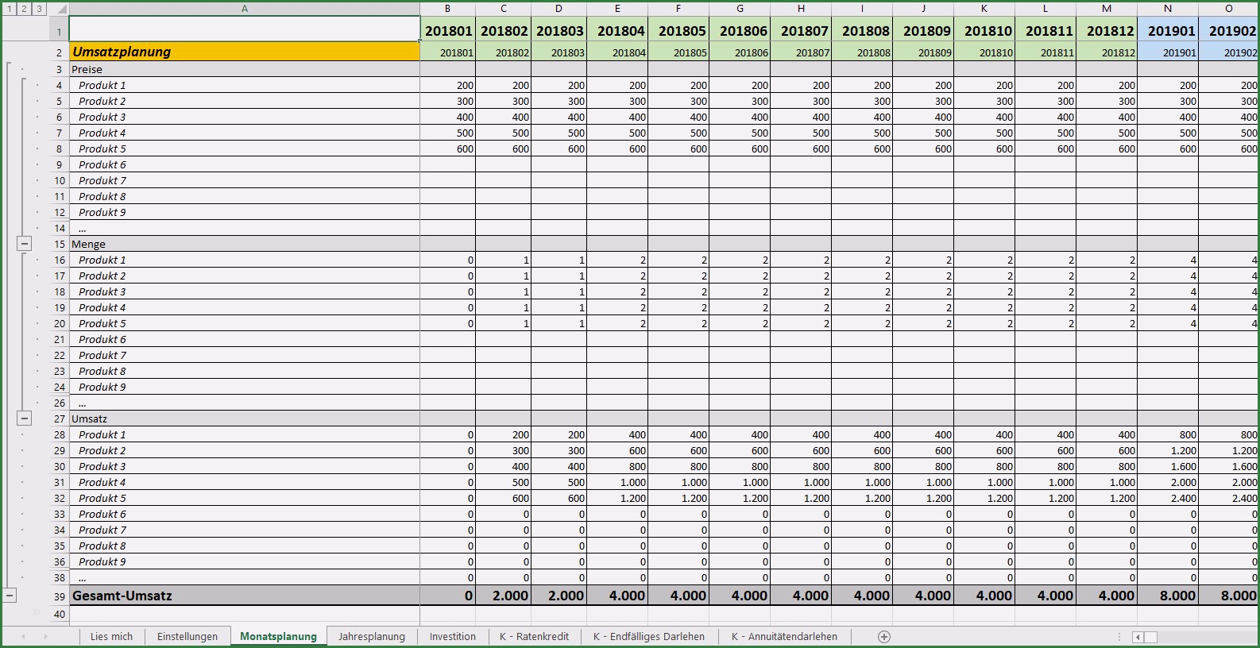Open the Lies mich sheet tab
Image resolution: width=1260 pixels, height=648 pixels.
[x=111, y=637]
